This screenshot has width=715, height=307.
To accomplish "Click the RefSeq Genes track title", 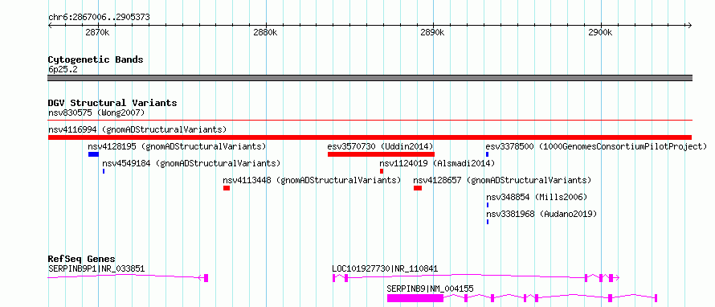I will (x=82, y=259).
